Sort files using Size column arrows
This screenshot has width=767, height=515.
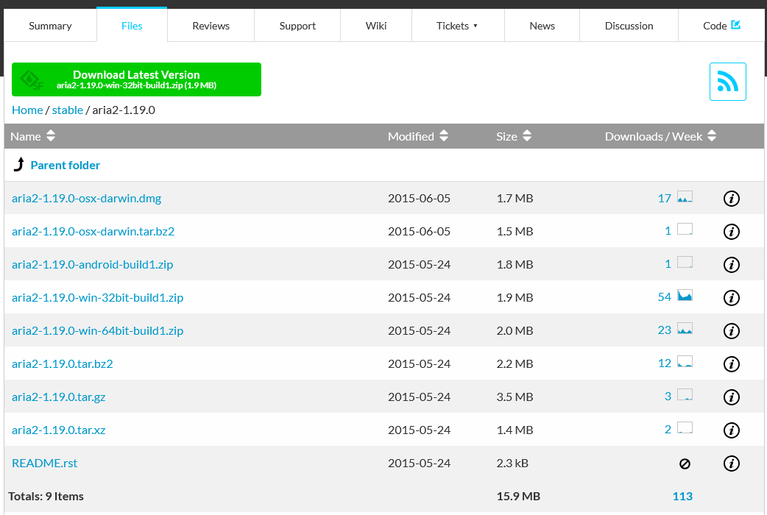pyautogui.click(x=526, y=135)
